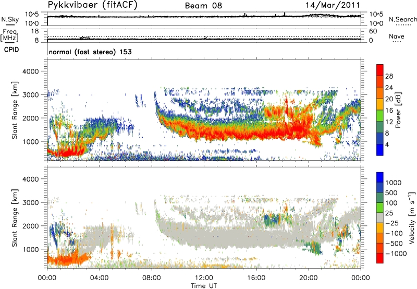Click the '4' label on the Power color bar
Viewport: 417px width, 289px height.
point(387,144)
